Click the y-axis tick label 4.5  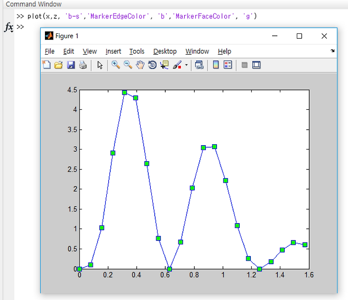[x=72, y=90]
